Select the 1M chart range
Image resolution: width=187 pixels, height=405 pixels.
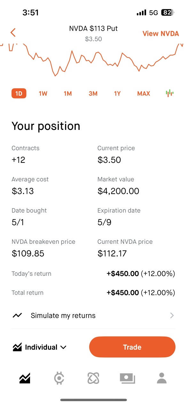click(x=68, y=93)
